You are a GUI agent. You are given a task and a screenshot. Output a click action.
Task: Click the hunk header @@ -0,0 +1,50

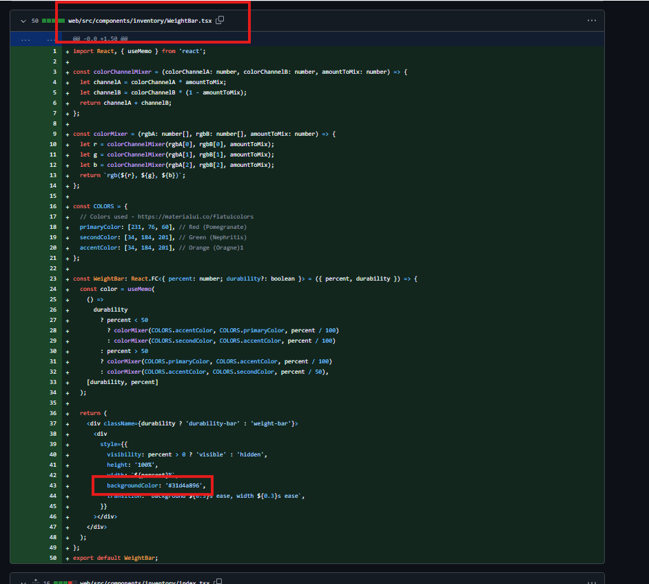pos(100,39)
